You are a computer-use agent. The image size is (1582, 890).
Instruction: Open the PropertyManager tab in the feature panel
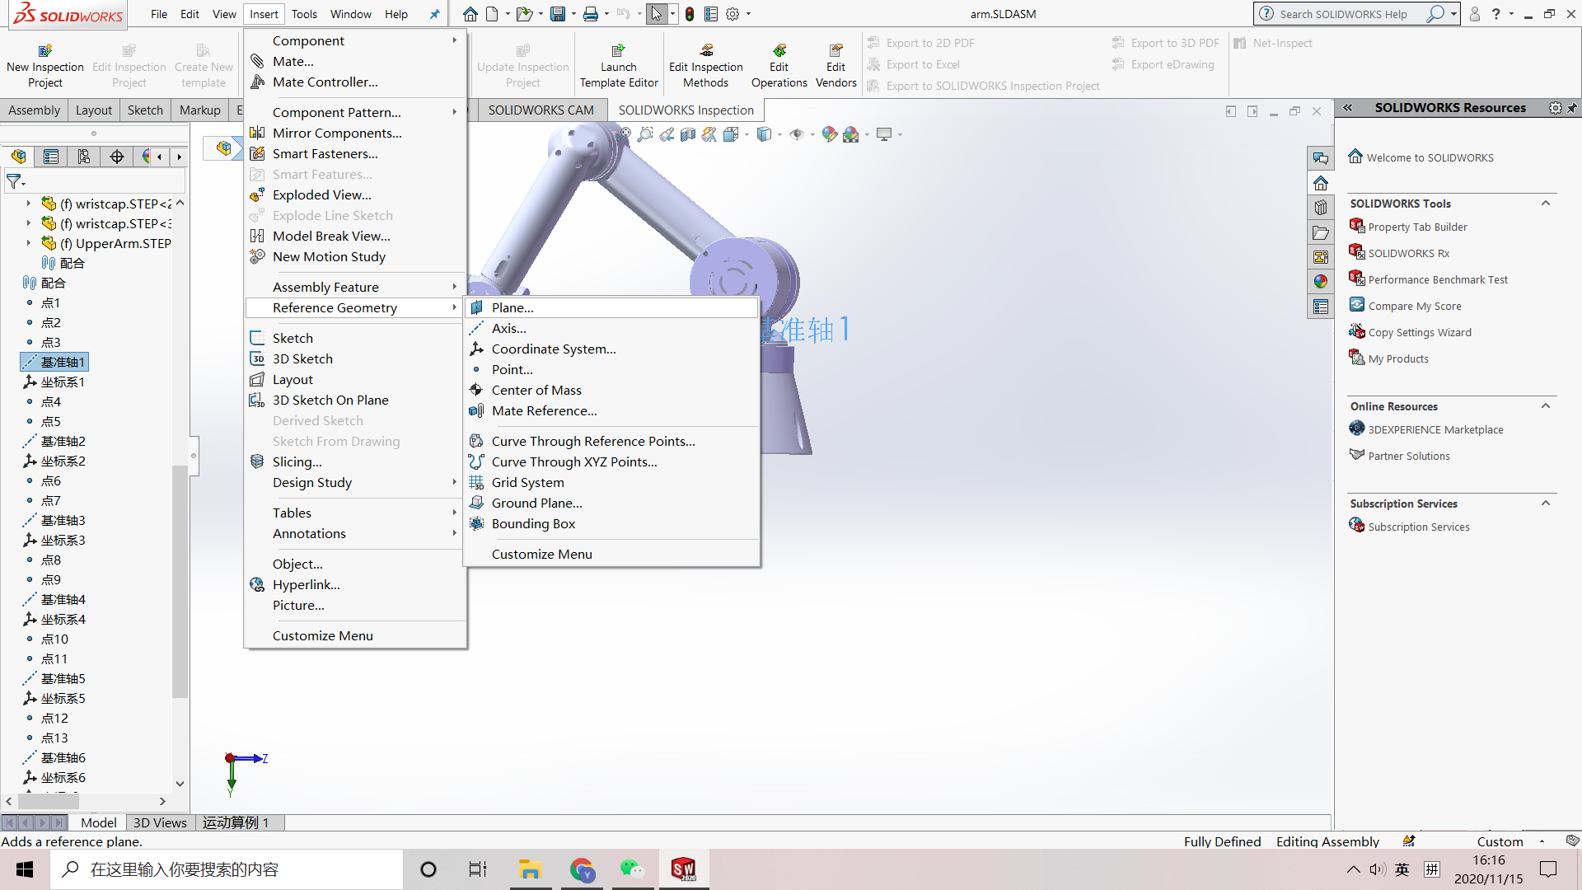tap(51, 157)
